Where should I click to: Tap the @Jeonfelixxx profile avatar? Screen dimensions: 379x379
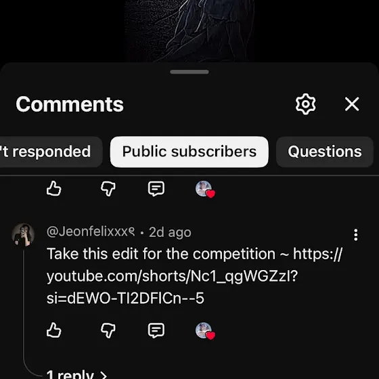(23, 235)
